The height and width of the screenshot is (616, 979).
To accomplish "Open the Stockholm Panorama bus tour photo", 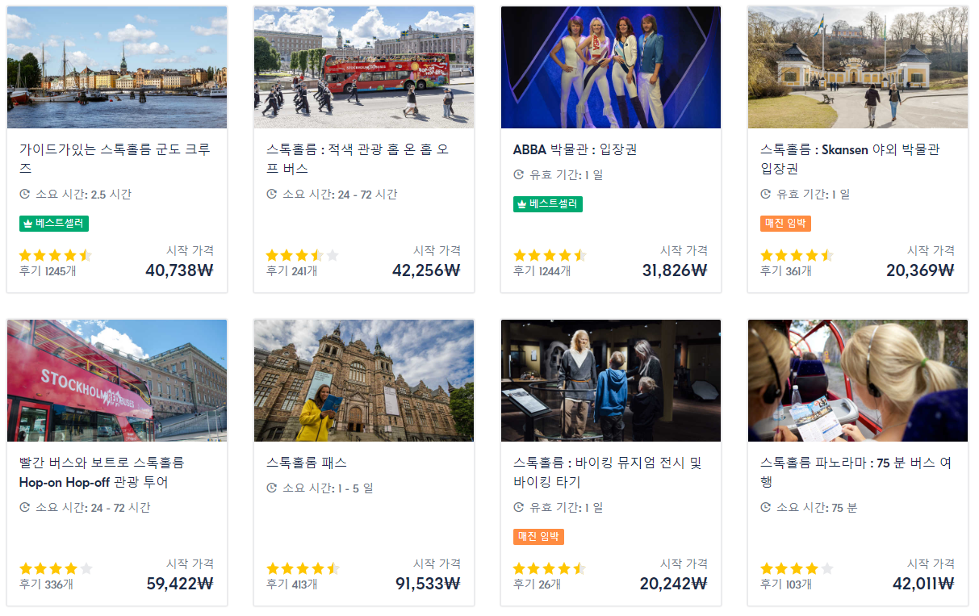I will tap(858, 380).
